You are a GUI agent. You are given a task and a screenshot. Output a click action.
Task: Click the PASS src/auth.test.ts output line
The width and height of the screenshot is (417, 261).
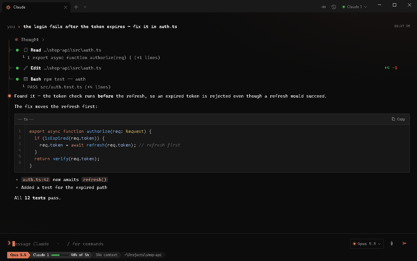(69, 87)
